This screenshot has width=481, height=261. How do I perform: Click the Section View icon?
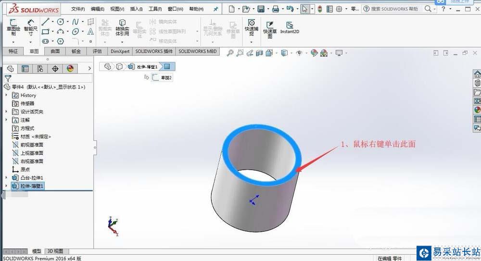(x=260, y=53)
